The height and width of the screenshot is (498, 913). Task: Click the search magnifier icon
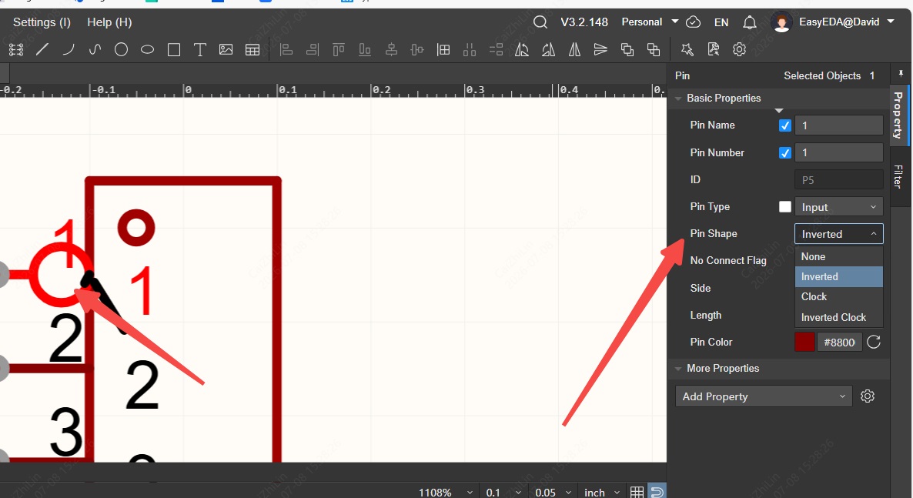point(540,22)
